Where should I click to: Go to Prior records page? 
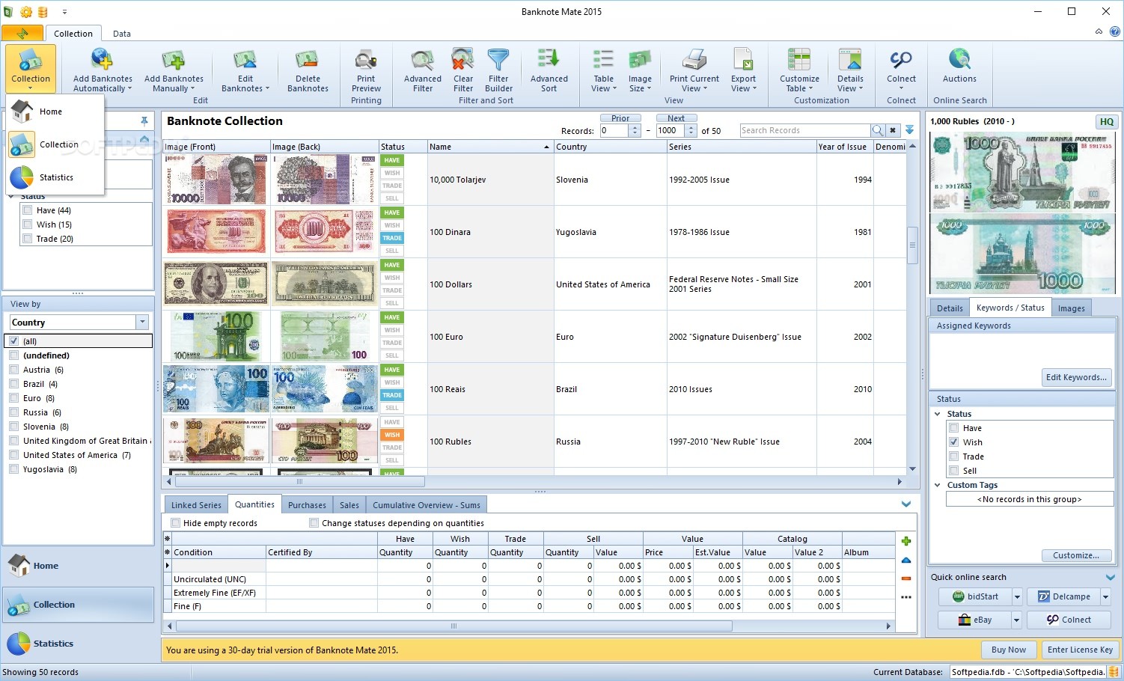[x=620, y=118]
